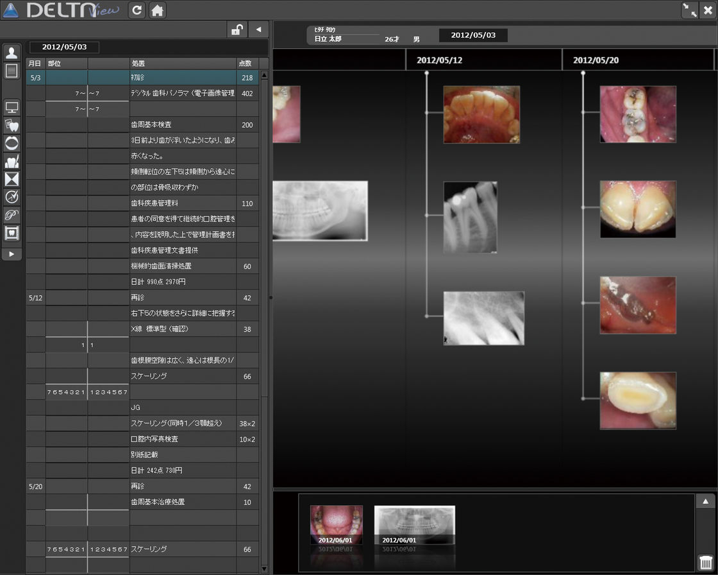Image resolution: width=718 pixels, height=575 pixels.
Task: Click the 38×2 points cell
Action: pyautogui.click(x=247, y=423)
